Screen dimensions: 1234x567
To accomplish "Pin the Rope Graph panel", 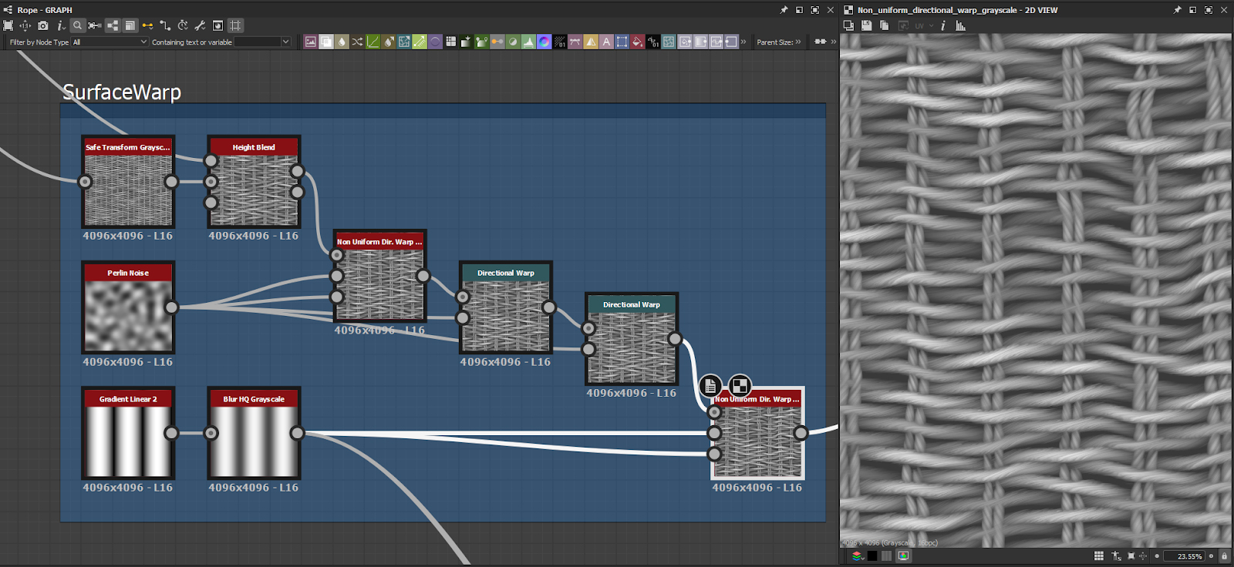I will pos(784,10).
